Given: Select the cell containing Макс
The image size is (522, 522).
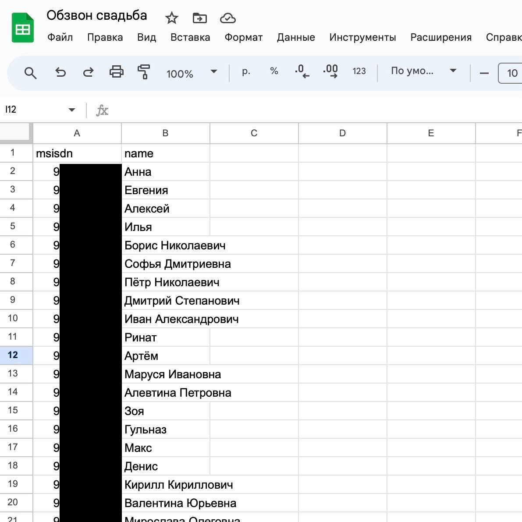Looking at the screenshot, I should 166,448.
